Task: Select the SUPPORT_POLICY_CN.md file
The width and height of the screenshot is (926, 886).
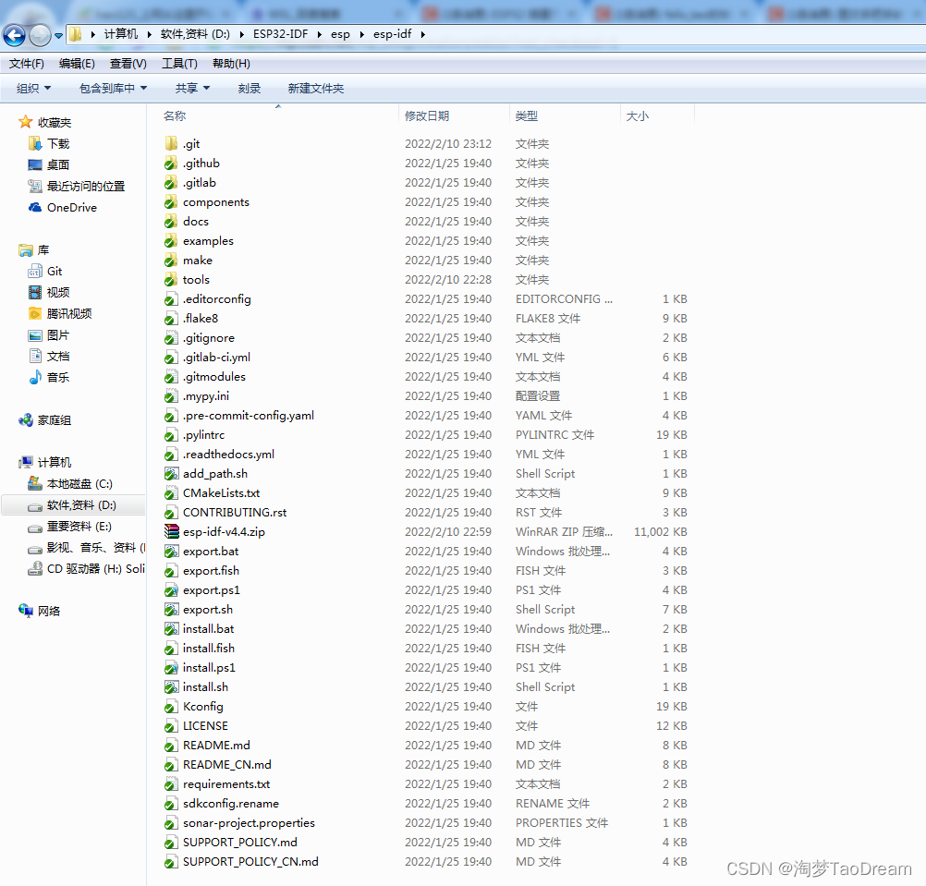Action: pos(251,862)
